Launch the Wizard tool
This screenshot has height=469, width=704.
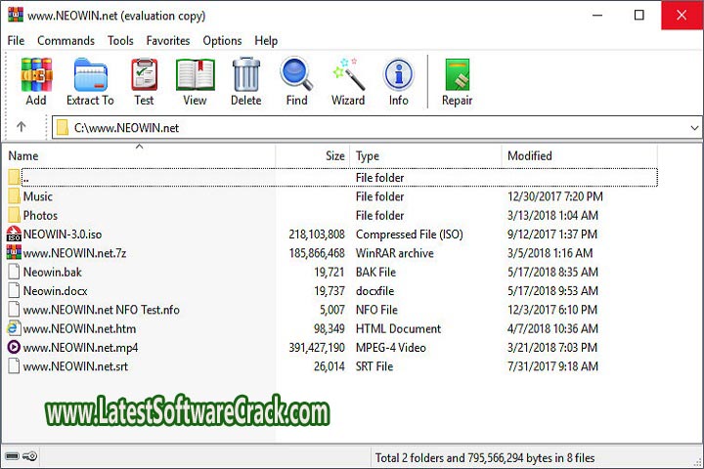point(347,76)
